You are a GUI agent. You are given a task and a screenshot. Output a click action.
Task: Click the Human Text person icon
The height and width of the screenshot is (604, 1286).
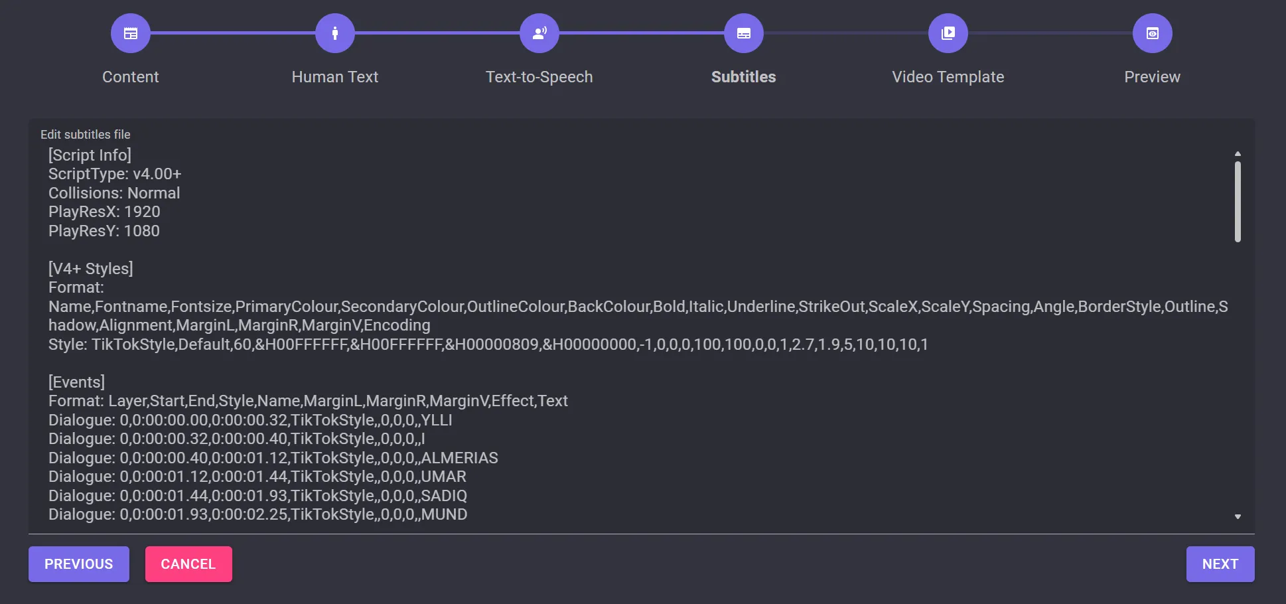click(335, 33)
